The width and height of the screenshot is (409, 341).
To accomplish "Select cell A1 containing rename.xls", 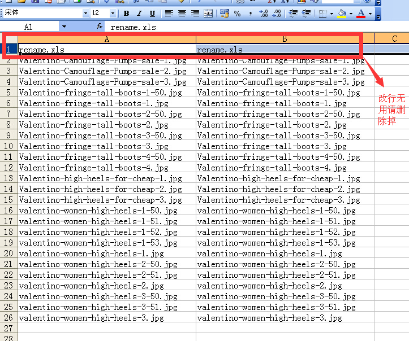I will tap(107, 50).
